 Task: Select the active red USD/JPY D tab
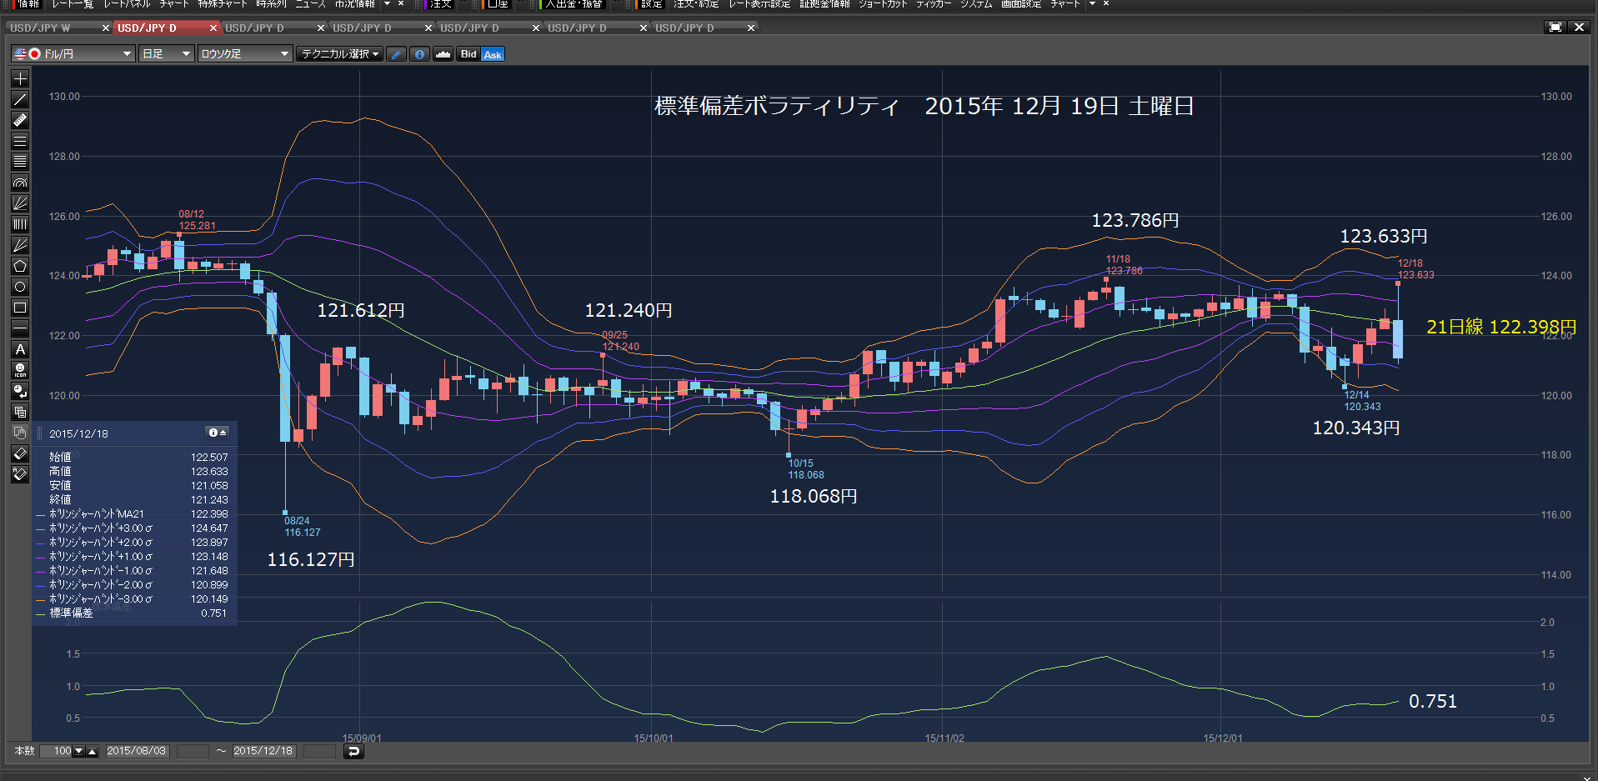click(x=147, y=28)
